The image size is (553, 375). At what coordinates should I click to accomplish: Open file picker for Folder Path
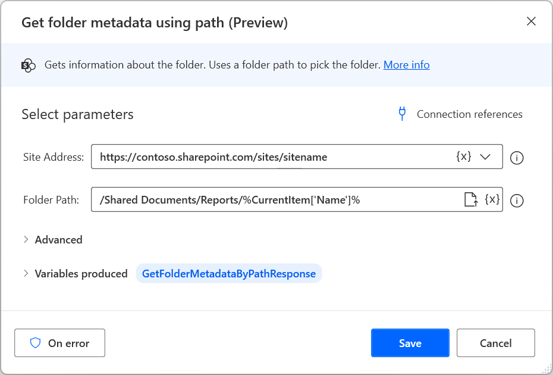pos(470,200)
